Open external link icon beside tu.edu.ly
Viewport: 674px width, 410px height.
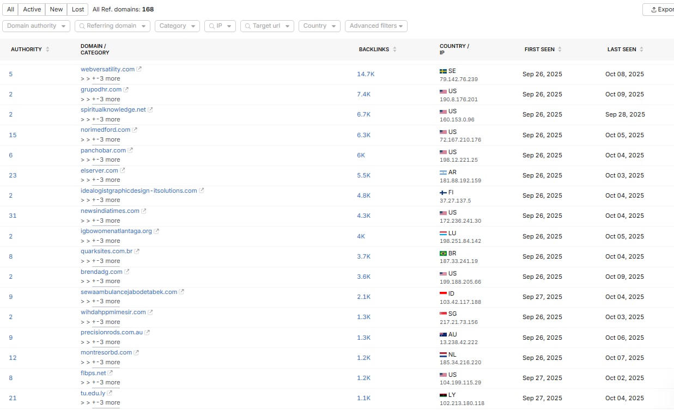[x=110, y=393]
